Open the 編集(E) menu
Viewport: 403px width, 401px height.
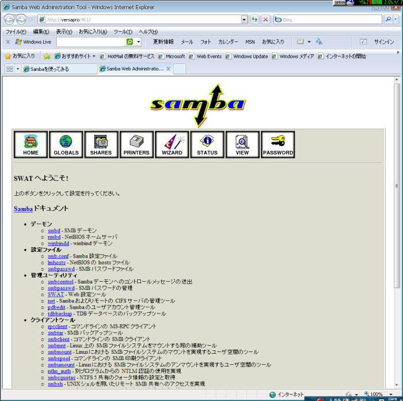coord(41,32)
